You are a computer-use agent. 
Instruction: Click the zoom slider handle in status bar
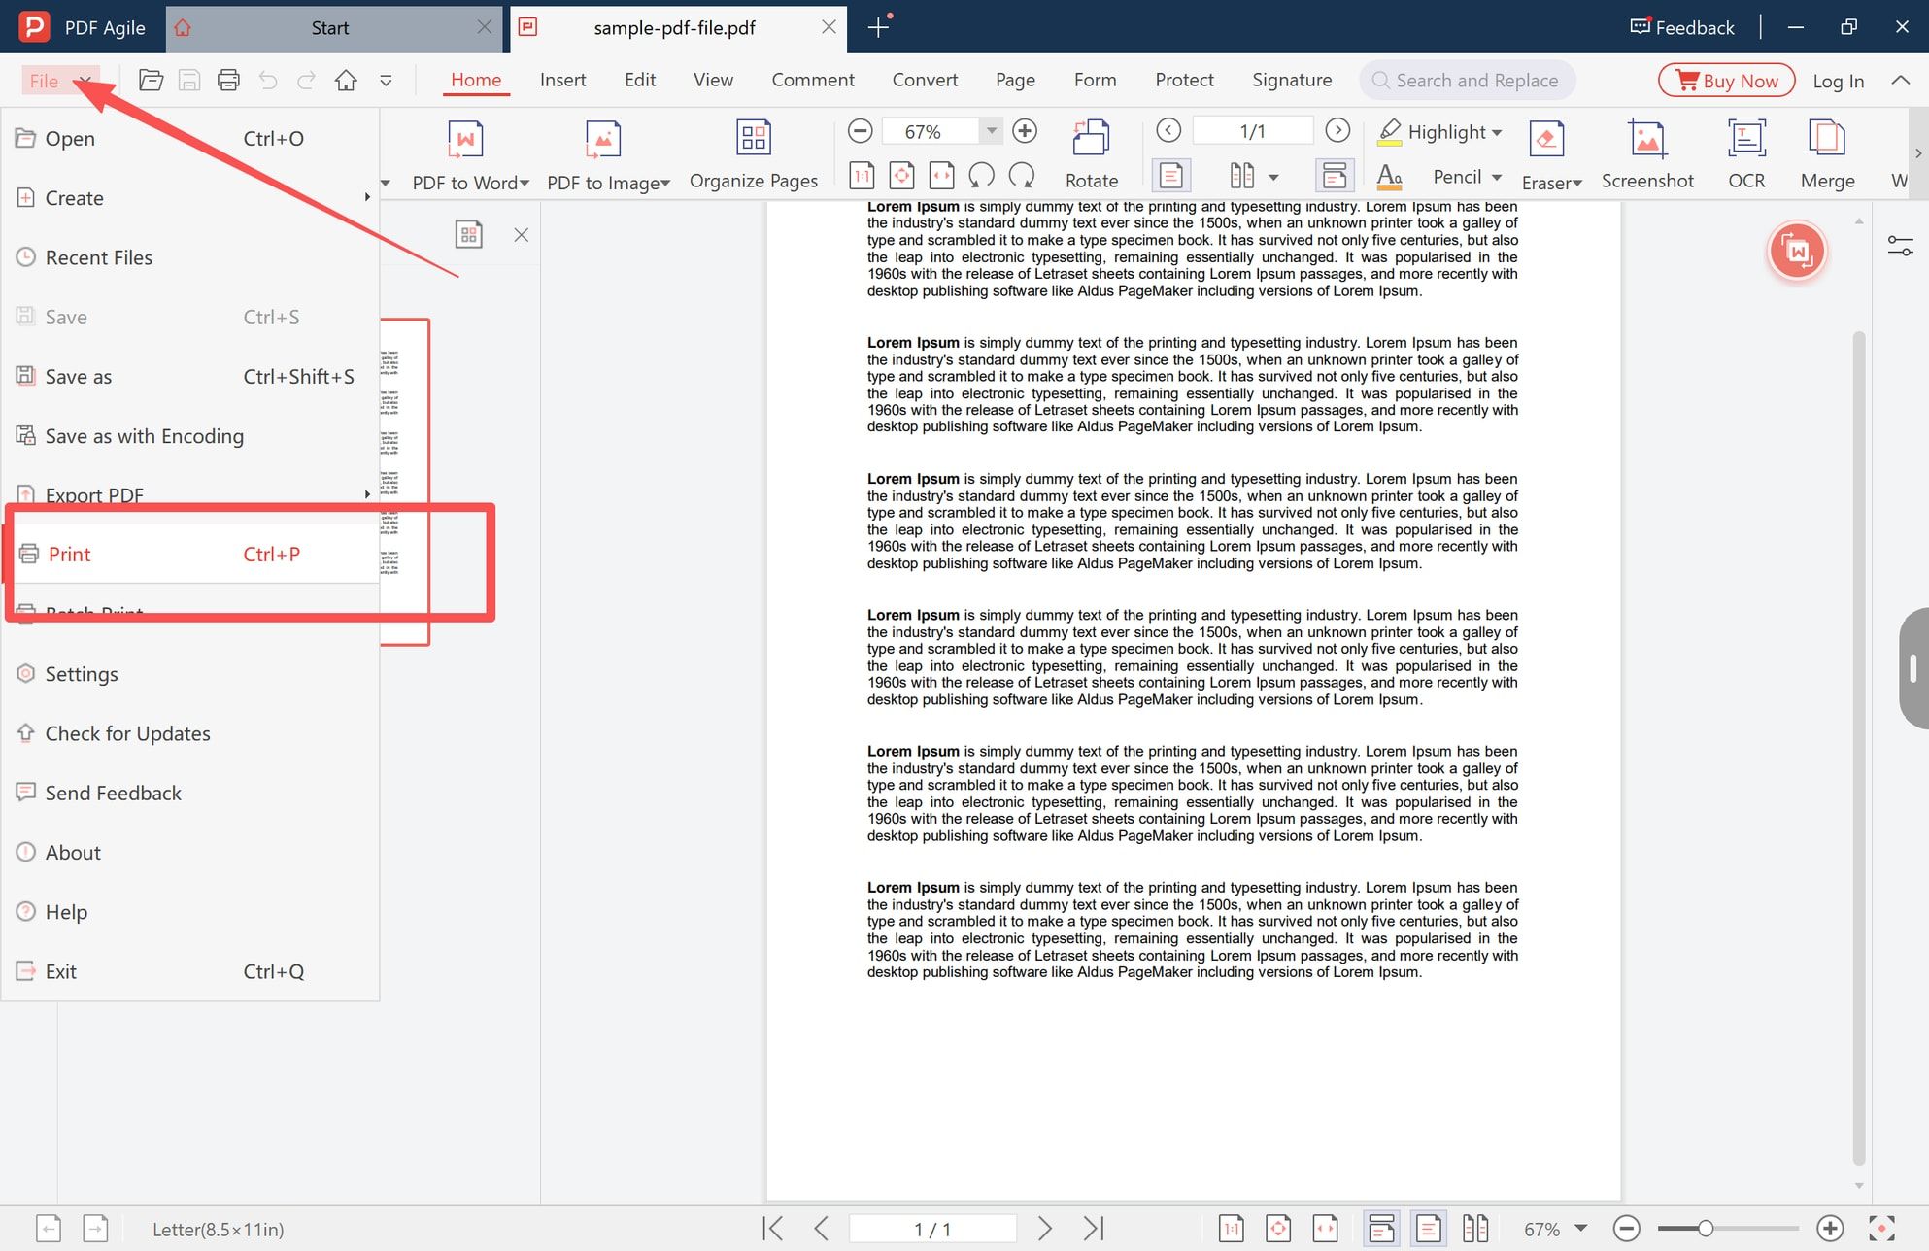(1705, 1229)
